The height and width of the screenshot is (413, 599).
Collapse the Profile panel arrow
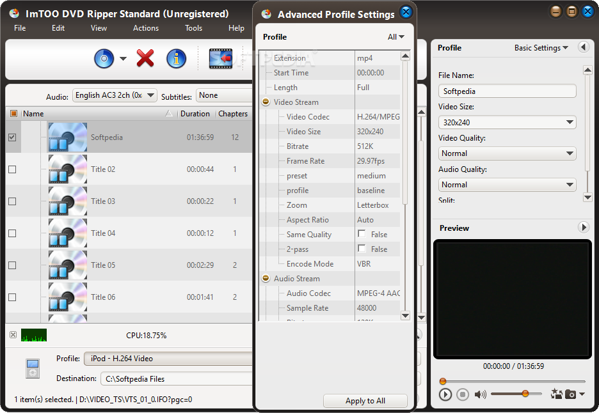(584, 47)
